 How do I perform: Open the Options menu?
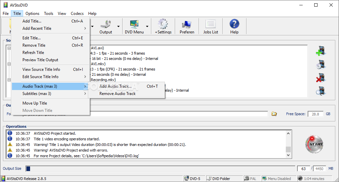coord(32,14)
